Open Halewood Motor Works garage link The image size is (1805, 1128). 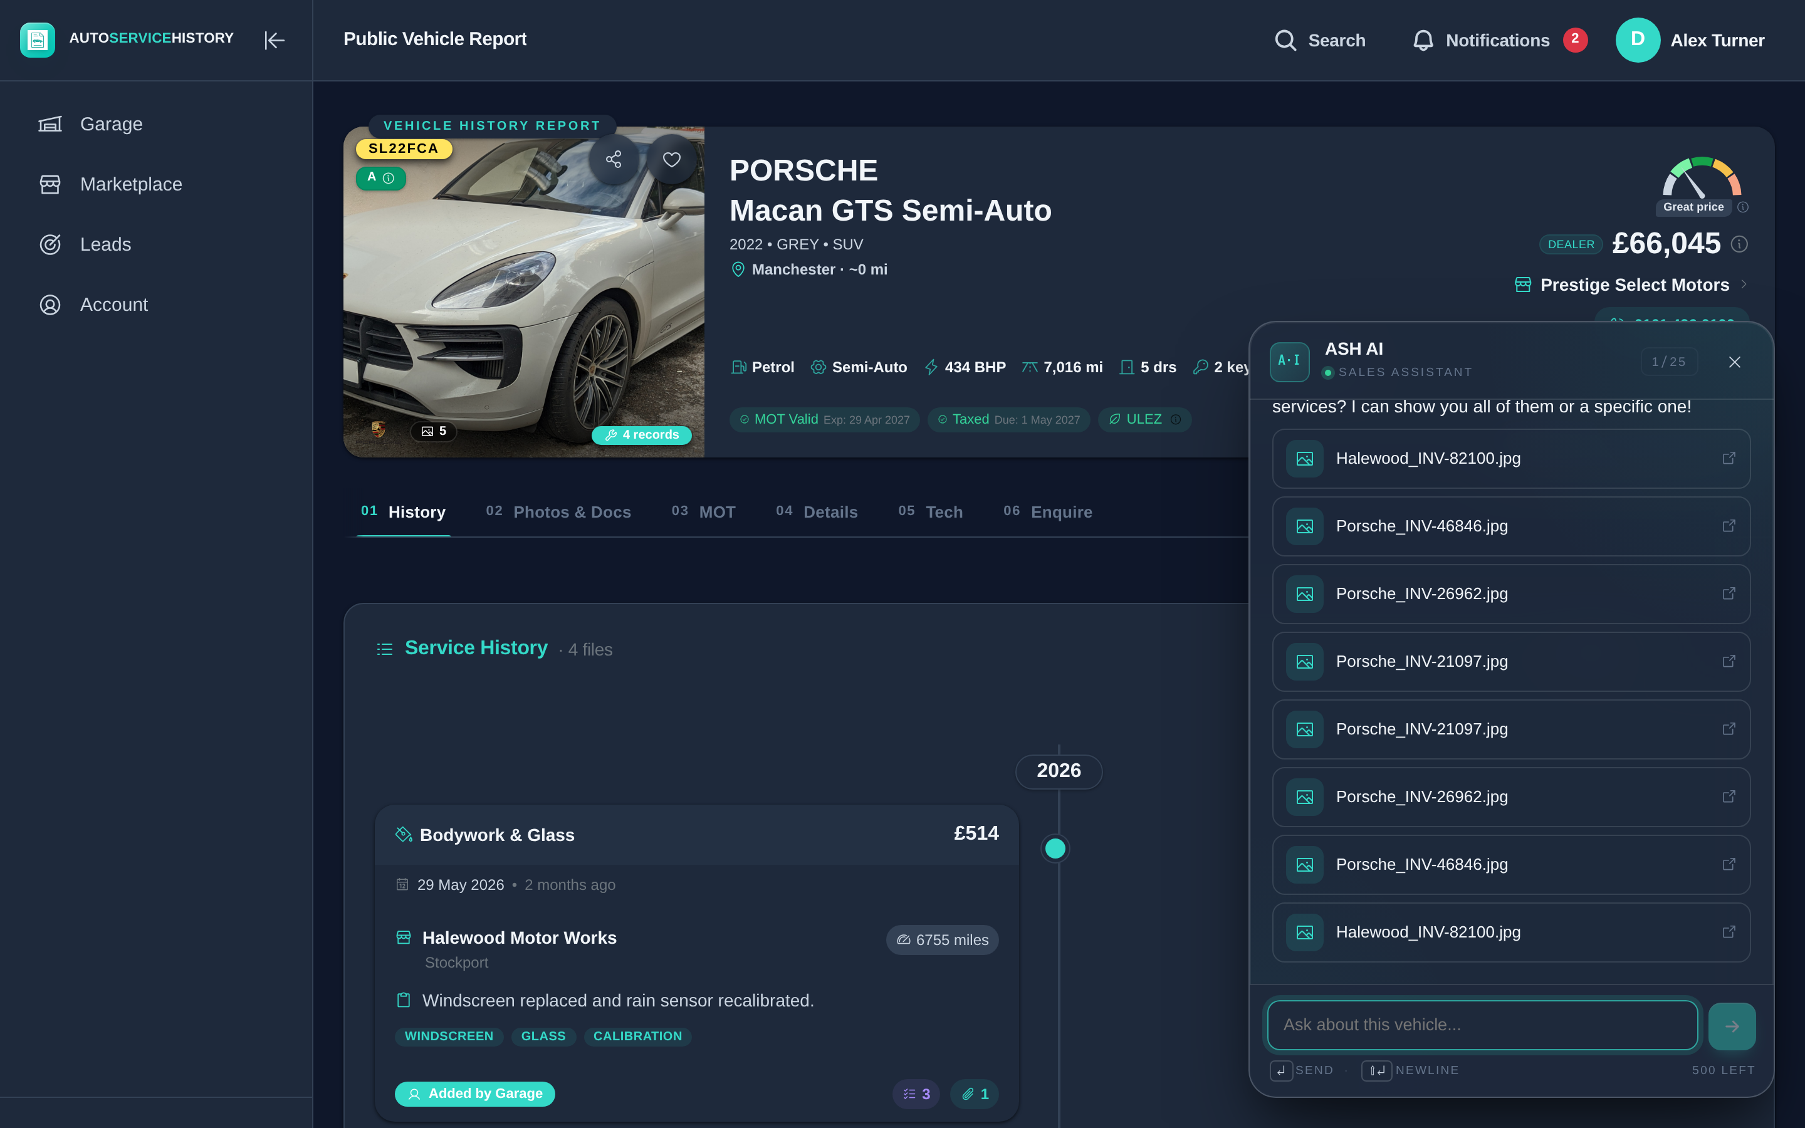[x=519, y=937]
